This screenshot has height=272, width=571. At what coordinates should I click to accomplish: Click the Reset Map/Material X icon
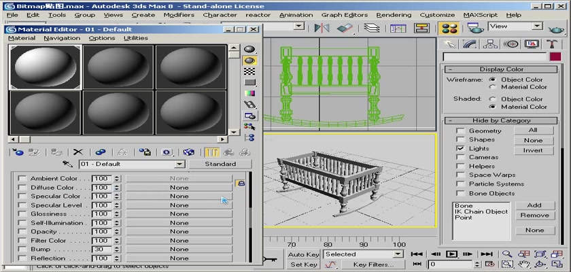pyautogui.click(x=78, y=152)
